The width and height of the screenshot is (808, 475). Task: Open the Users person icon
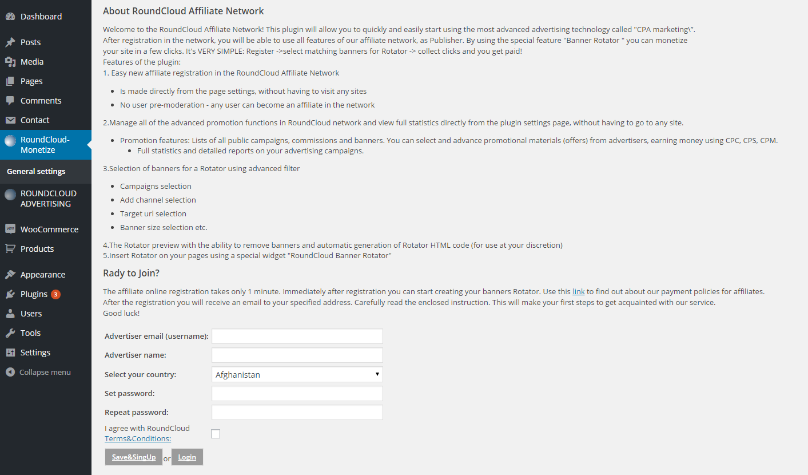pos(10,314)
